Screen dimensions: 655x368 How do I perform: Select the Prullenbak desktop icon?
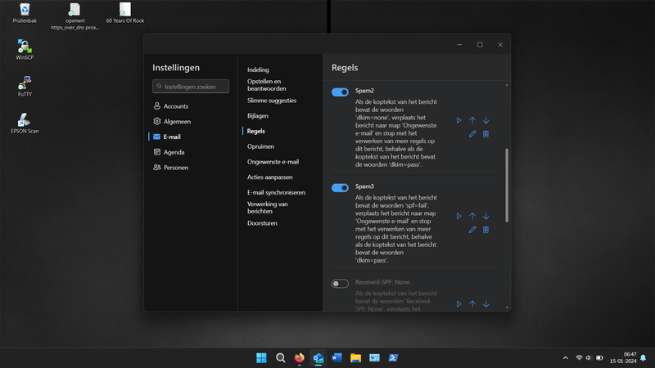click(x=25, y=13)
